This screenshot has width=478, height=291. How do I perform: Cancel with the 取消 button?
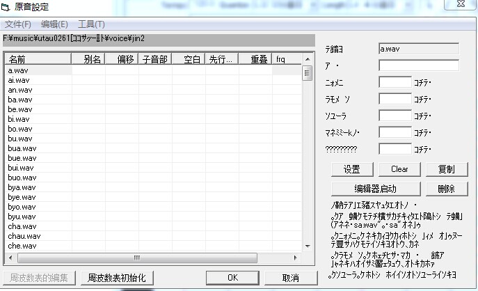click(291, 278)
